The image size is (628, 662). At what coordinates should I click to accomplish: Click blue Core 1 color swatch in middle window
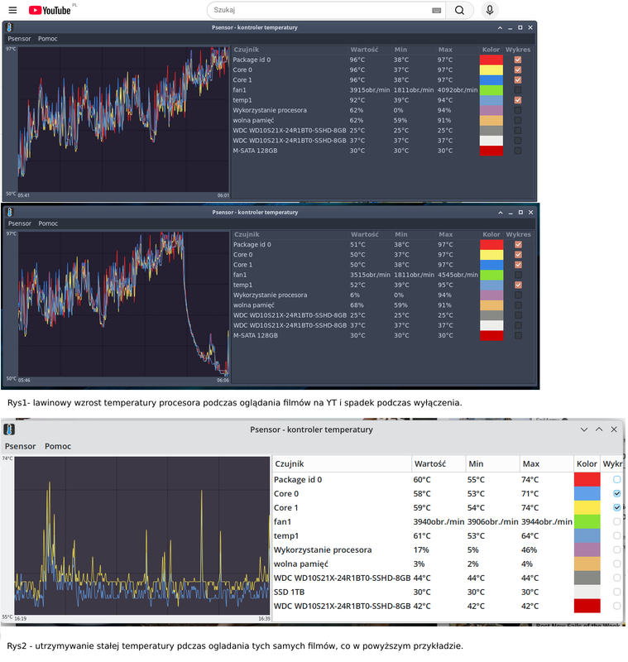click(491, 265)
